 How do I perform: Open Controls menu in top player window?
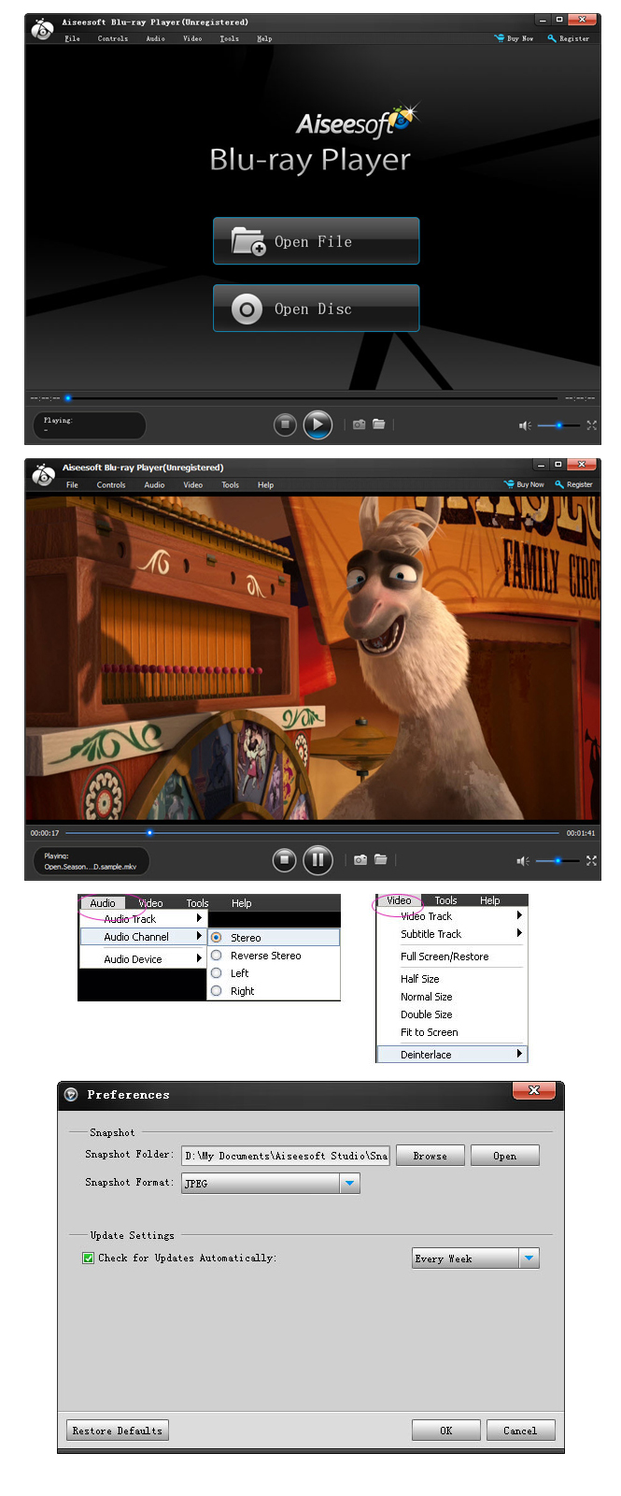[113, 38]
